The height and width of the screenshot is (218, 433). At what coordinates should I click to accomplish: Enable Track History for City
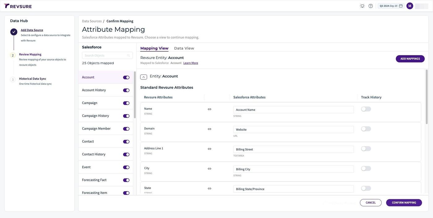(x=366, y=168)
